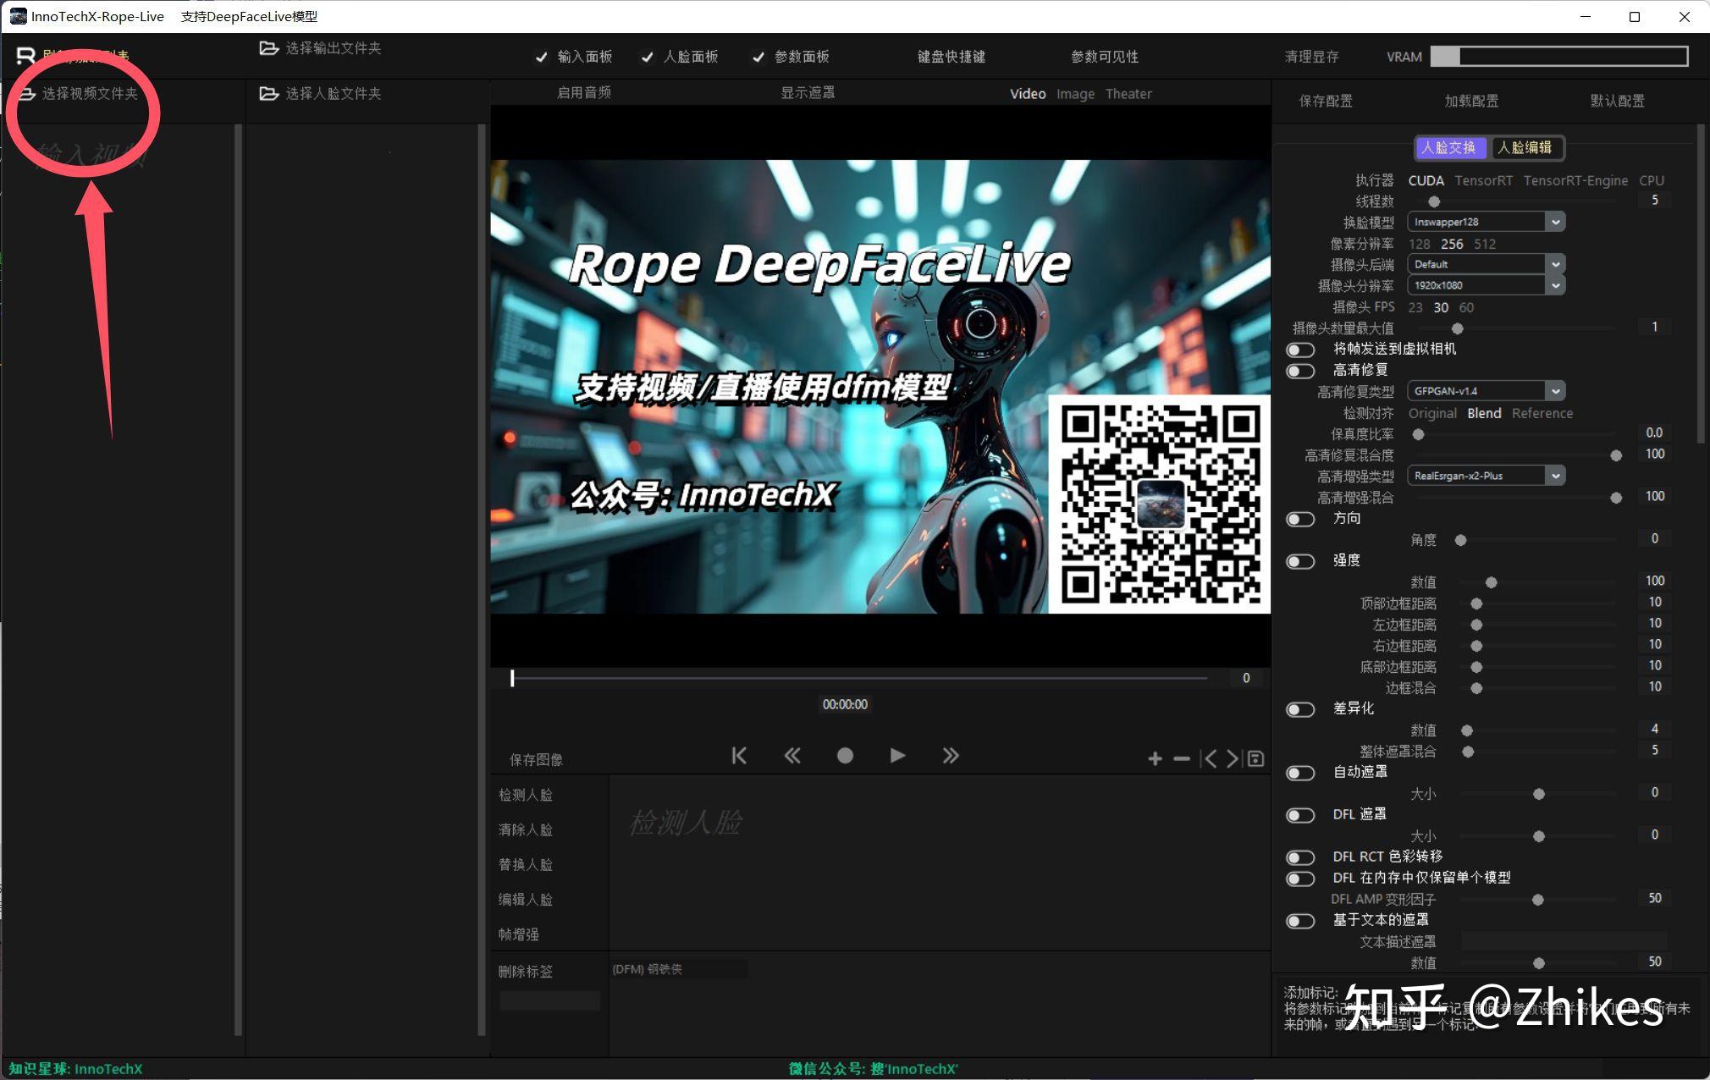1710x1080 pixels.
Task: Click the folder icon for 选择视频文件夹
Action: point(26,93)
